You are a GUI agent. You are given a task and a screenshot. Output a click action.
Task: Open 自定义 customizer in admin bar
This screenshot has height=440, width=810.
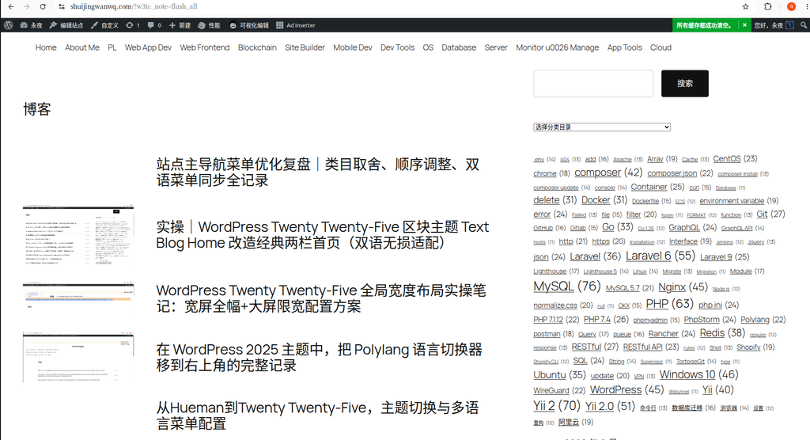tap(104, 25)
